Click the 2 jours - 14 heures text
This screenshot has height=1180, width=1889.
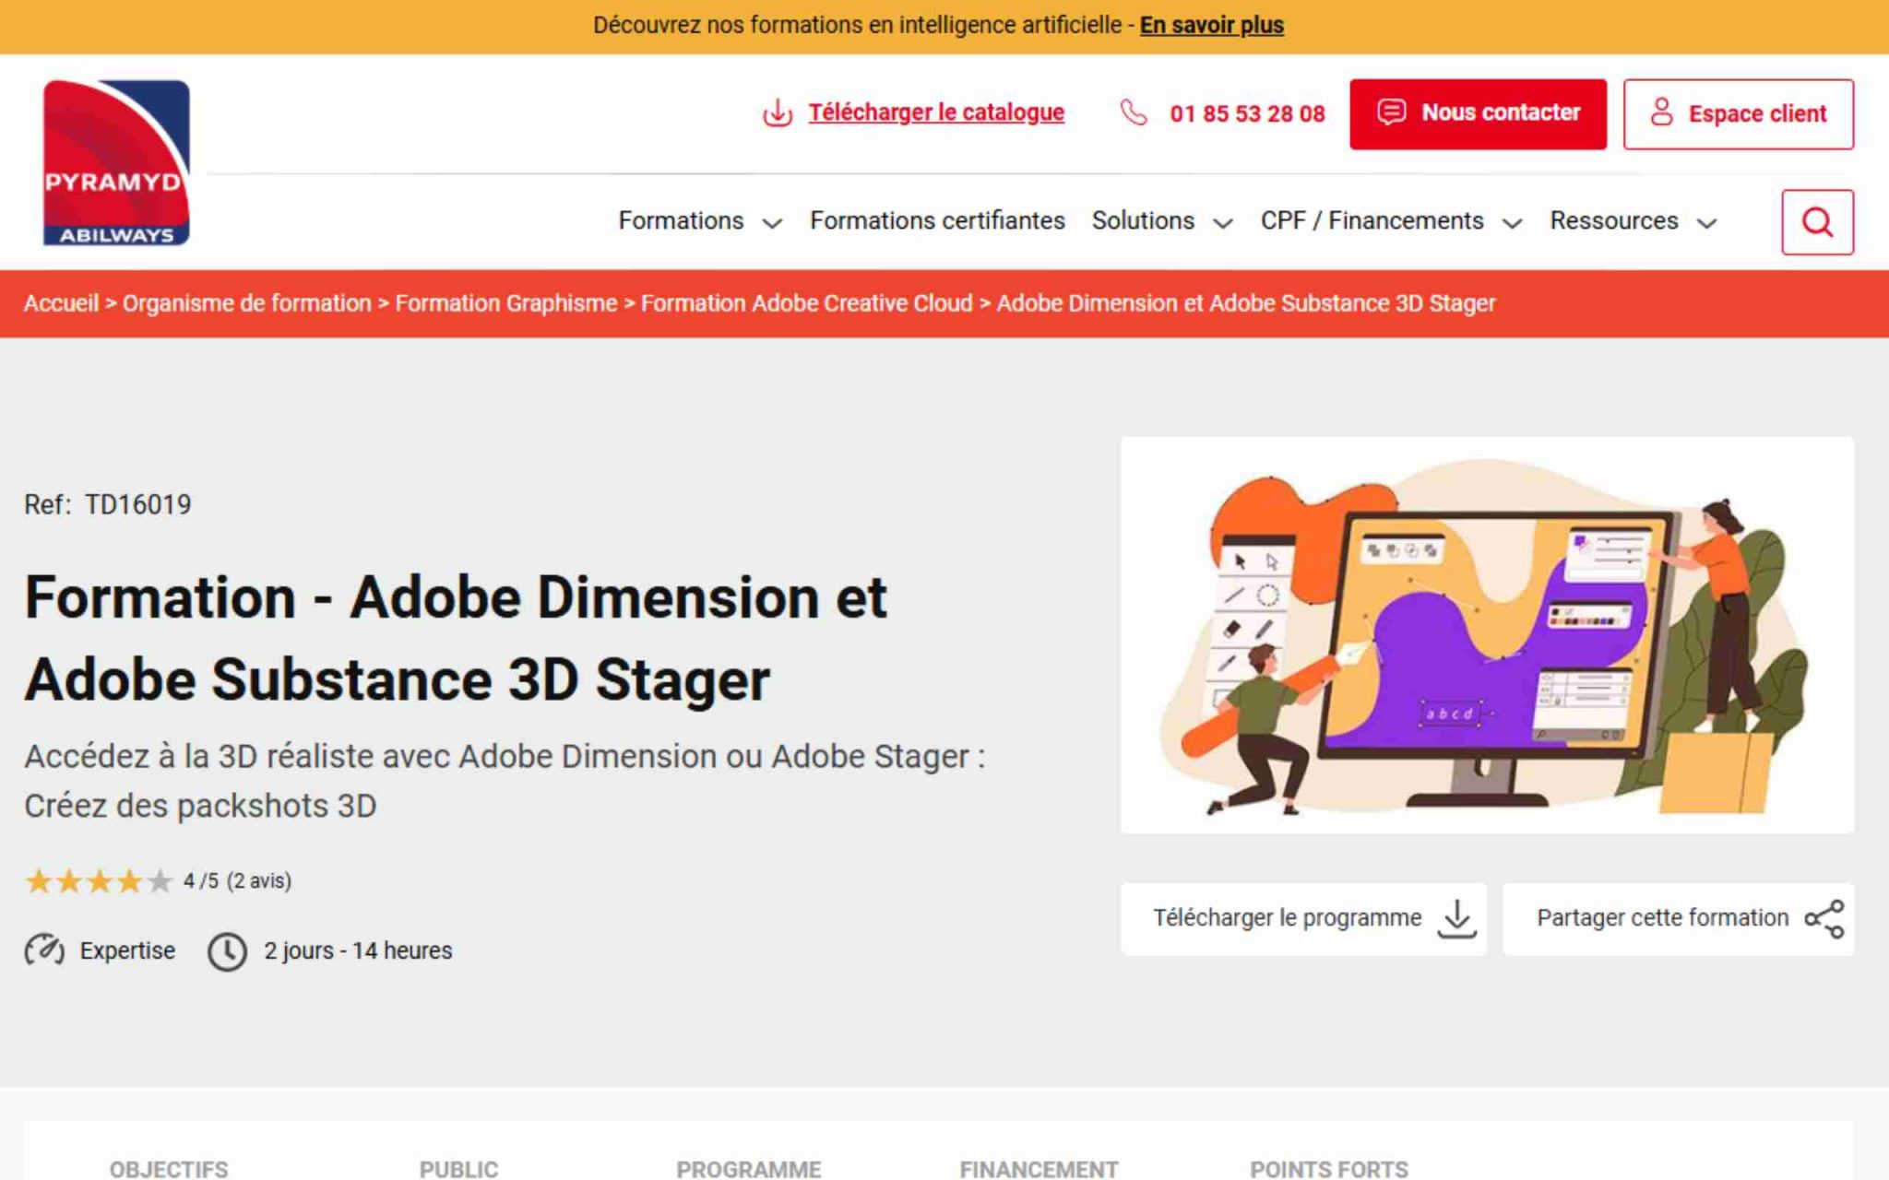[358, 950]
